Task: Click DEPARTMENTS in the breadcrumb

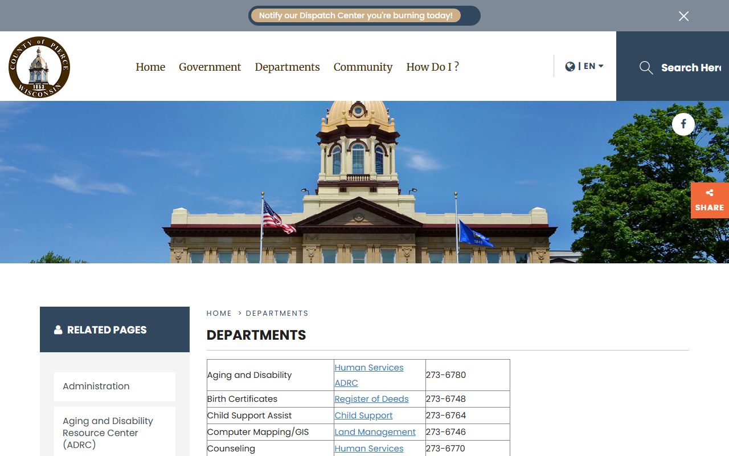Action: (277, 313)
